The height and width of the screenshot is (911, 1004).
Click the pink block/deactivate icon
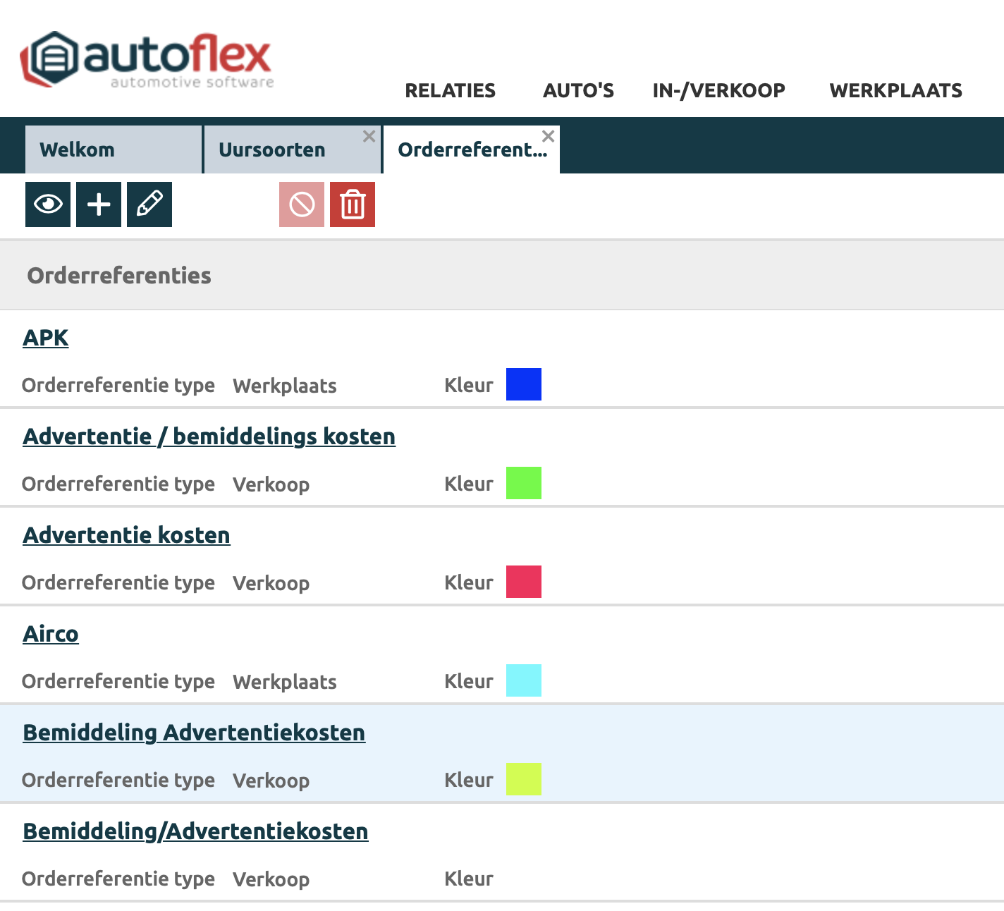click(x=302, y=204)
